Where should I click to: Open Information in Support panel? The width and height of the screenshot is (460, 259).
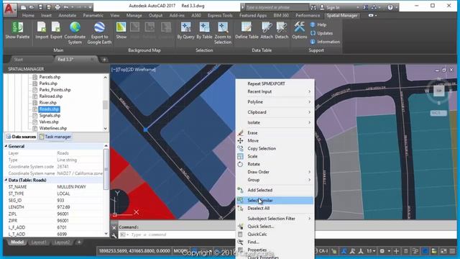[325, 42]
